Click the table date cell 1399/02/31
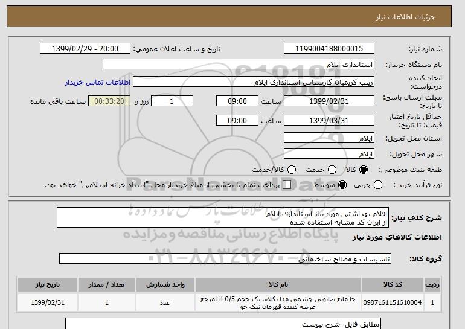The height and width of the screenshot is (329, 465). 48,302
